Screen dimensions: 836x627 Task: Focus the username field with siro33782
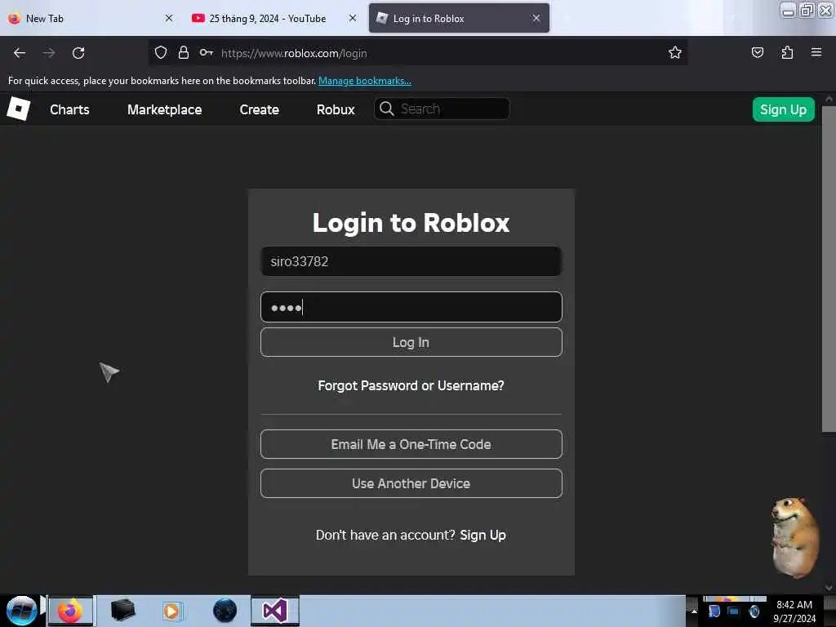point(411,261)
